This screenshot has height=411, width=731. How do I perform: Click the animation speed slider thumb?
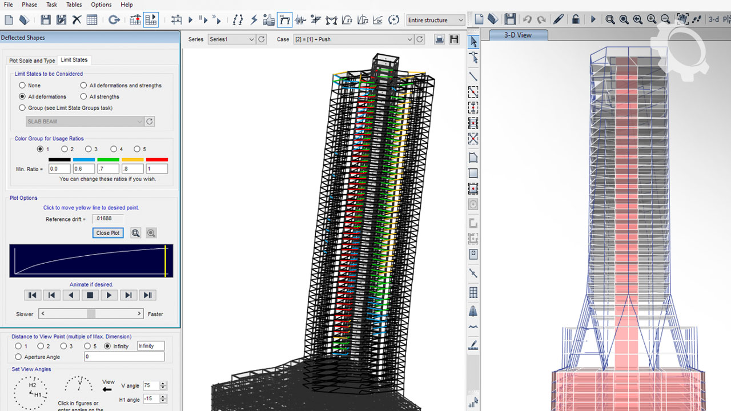click(91, 314)
